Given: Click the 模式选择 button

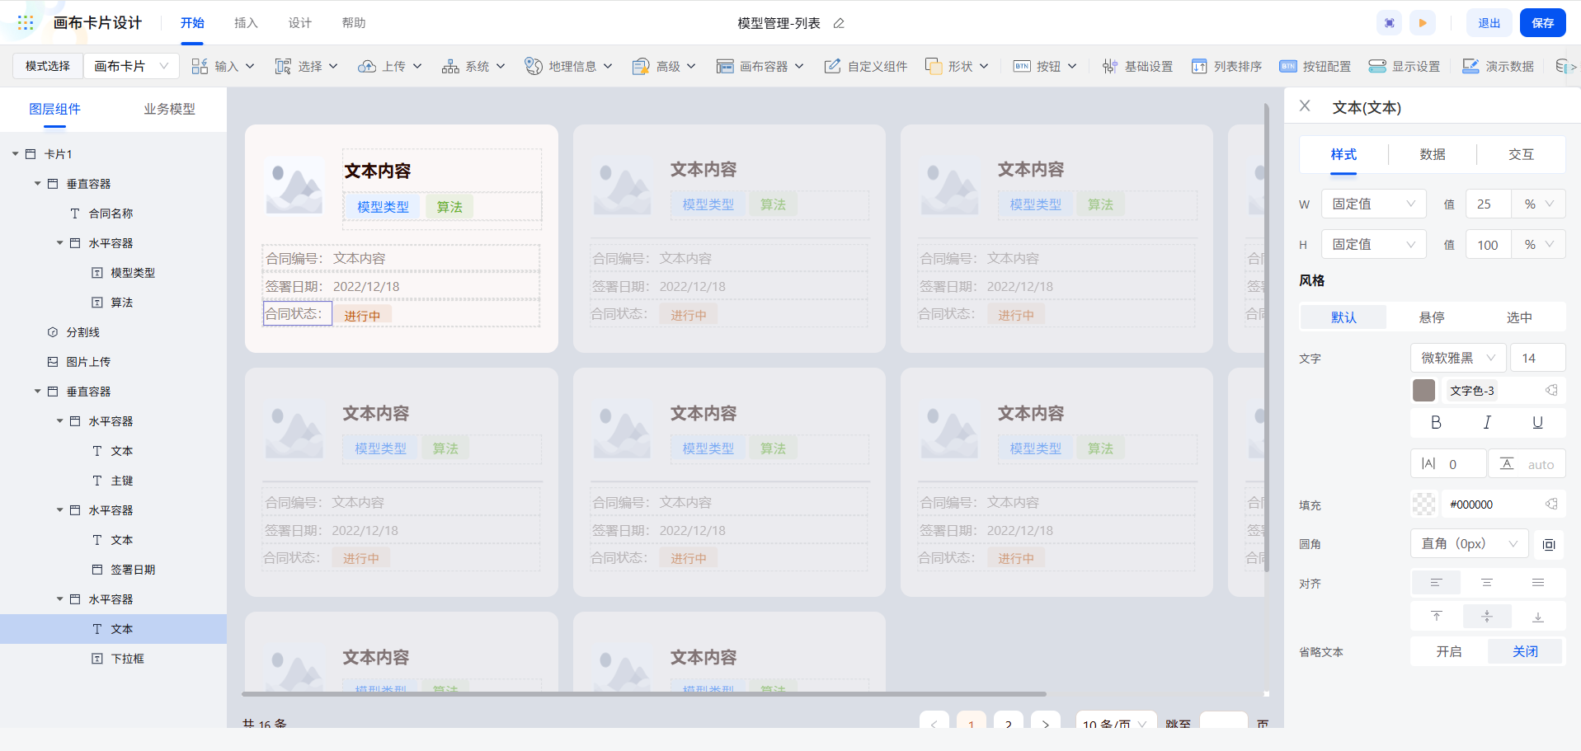Looking at the screenshot, I should pos(47,65).
